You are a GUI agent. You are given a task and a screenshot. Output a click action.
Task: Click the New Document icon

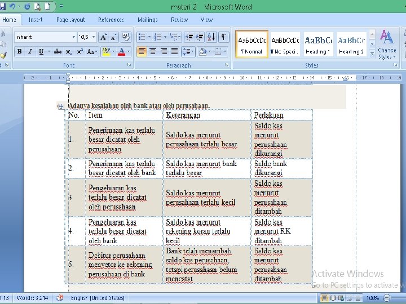pos(47,6)
